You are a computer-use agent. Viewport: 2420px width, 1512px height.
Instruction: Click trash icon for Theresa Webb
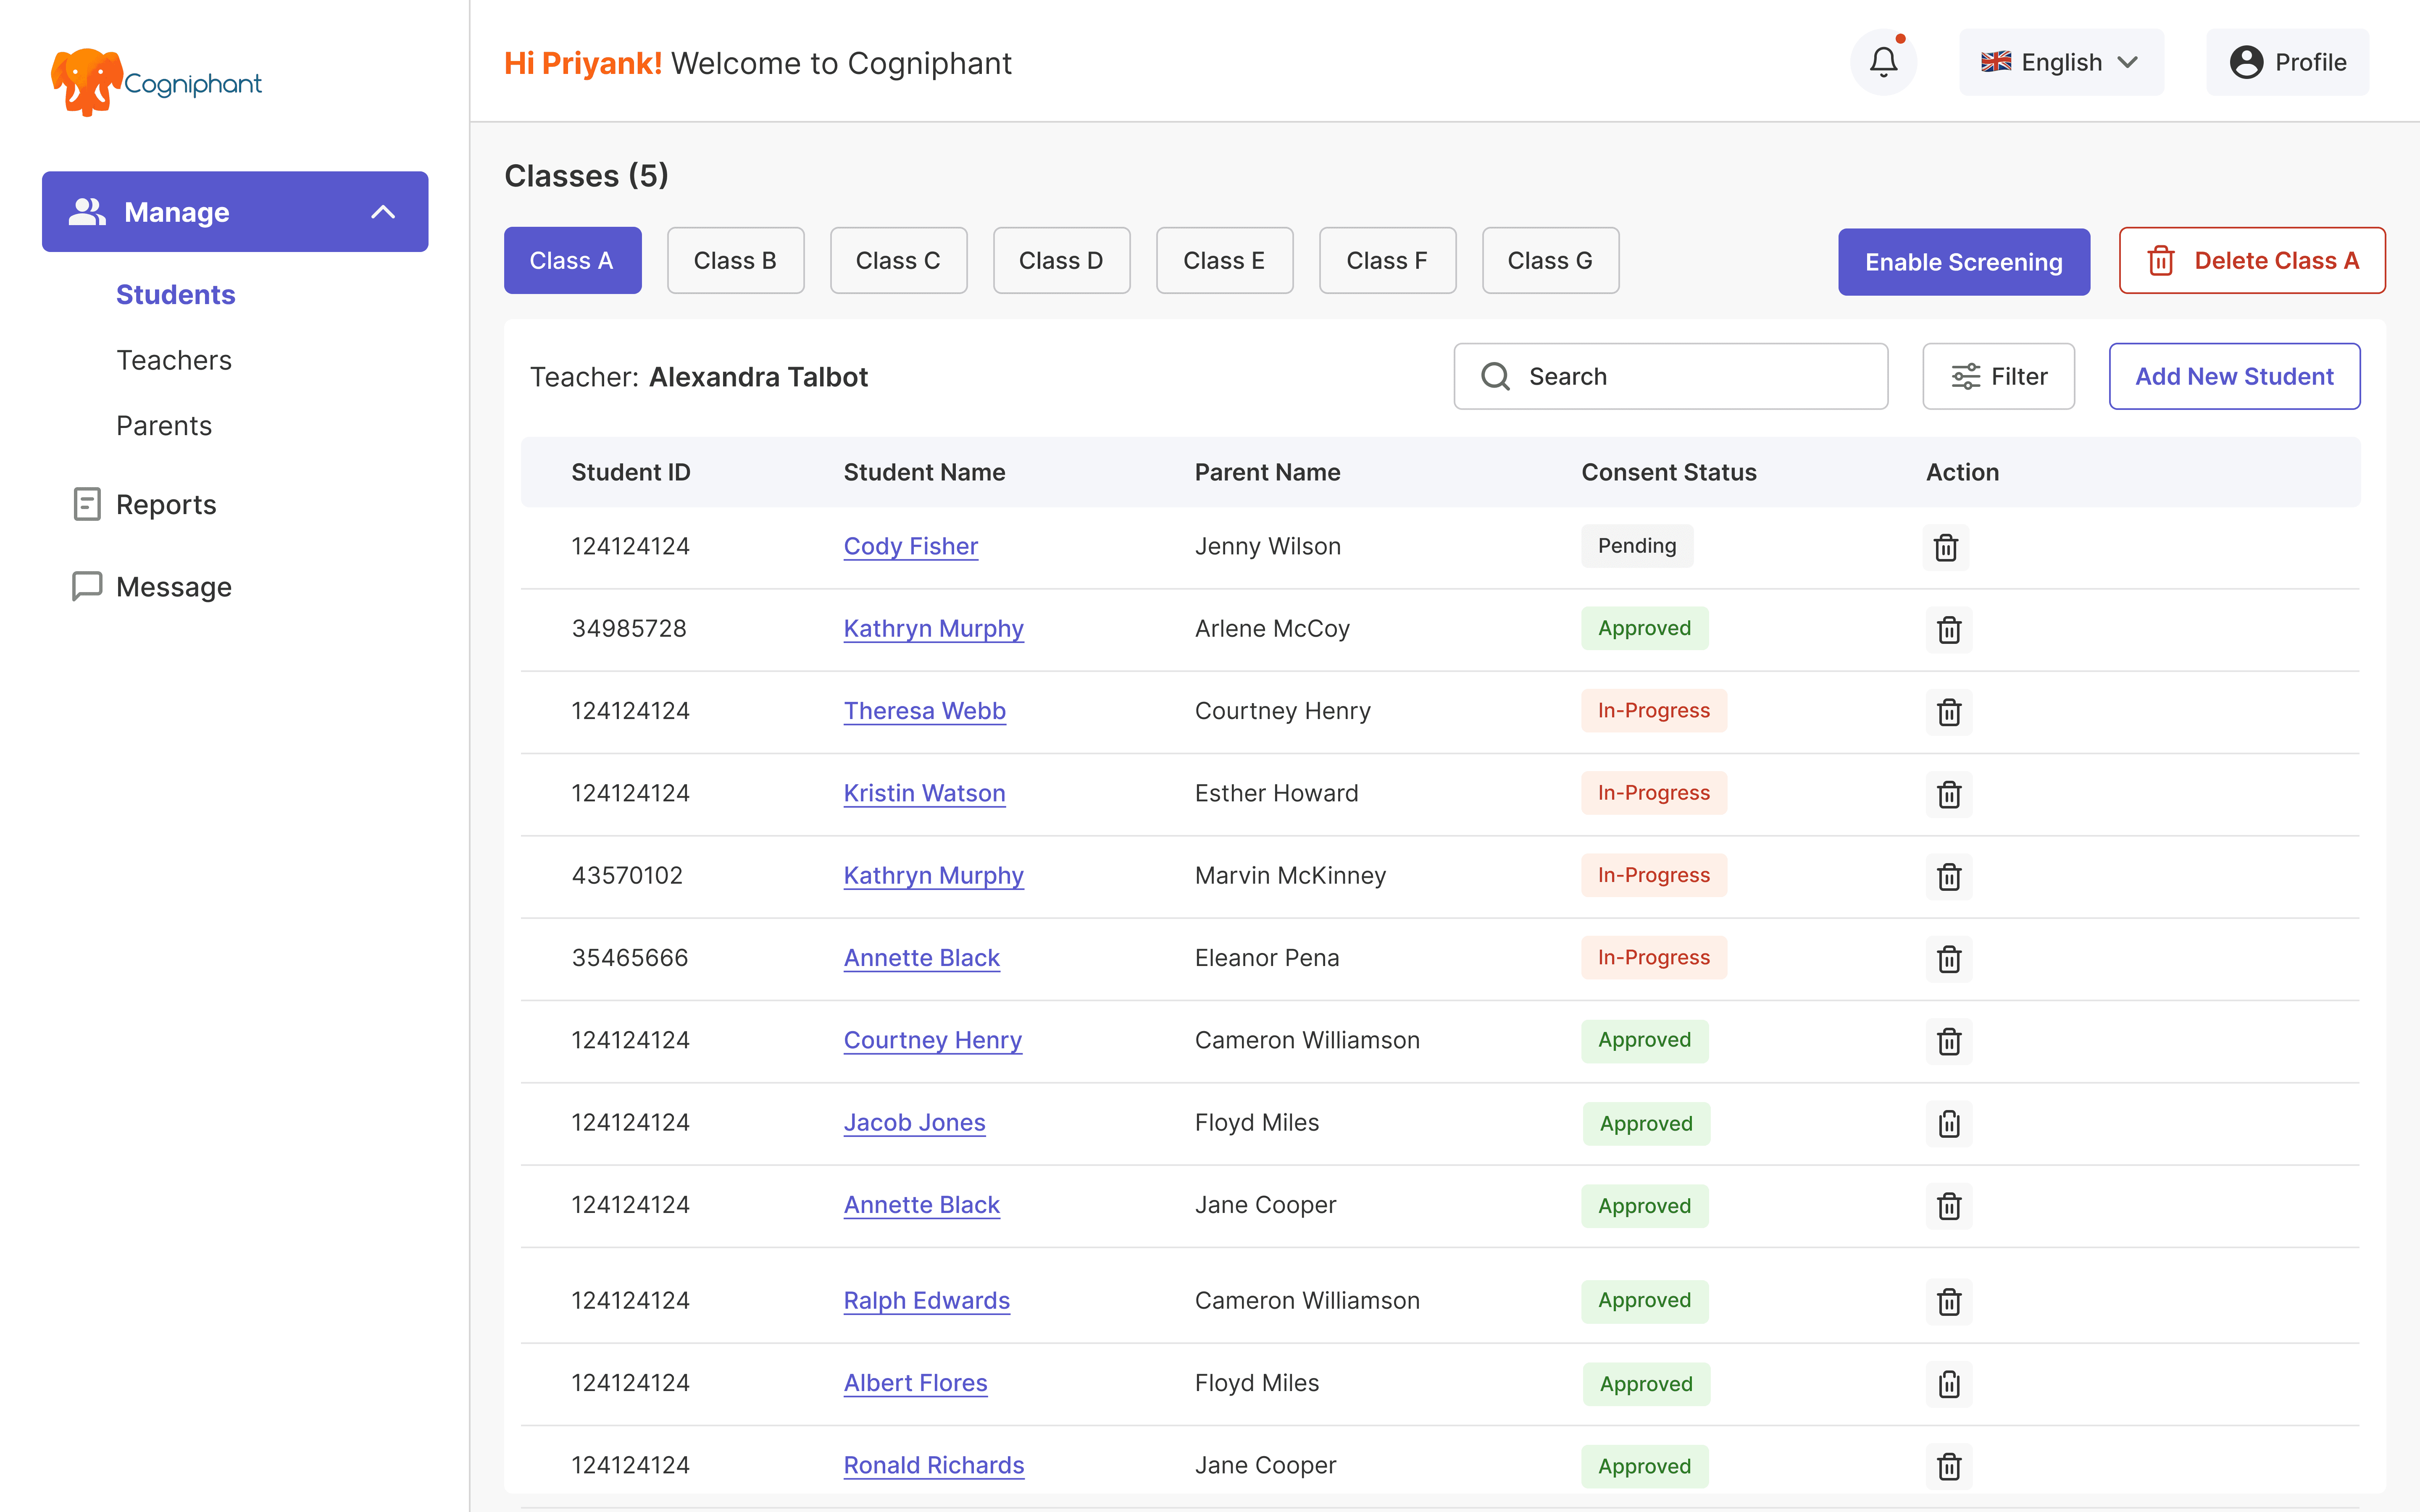tap(1948, 712)
